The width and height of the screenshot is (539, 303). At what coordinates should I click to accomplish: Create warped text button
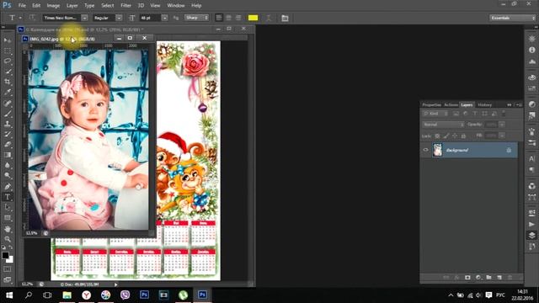[269, 18]
